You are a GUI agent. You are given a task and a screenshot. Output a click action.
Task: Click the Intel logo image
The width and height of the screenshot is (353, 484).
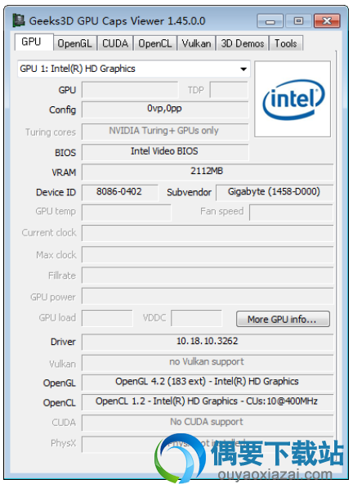pyautogui.click(x=293, y=99)
